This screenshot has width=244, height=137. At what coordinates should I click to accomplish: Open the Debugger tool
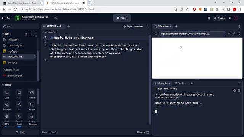pyautogui.click(x=32, y=106)
